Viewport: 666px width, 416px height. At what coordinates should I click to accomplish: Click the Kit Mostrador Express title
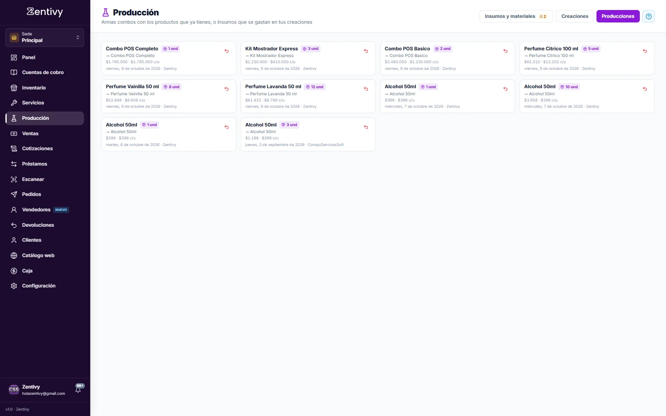click(x=271, y=49)
